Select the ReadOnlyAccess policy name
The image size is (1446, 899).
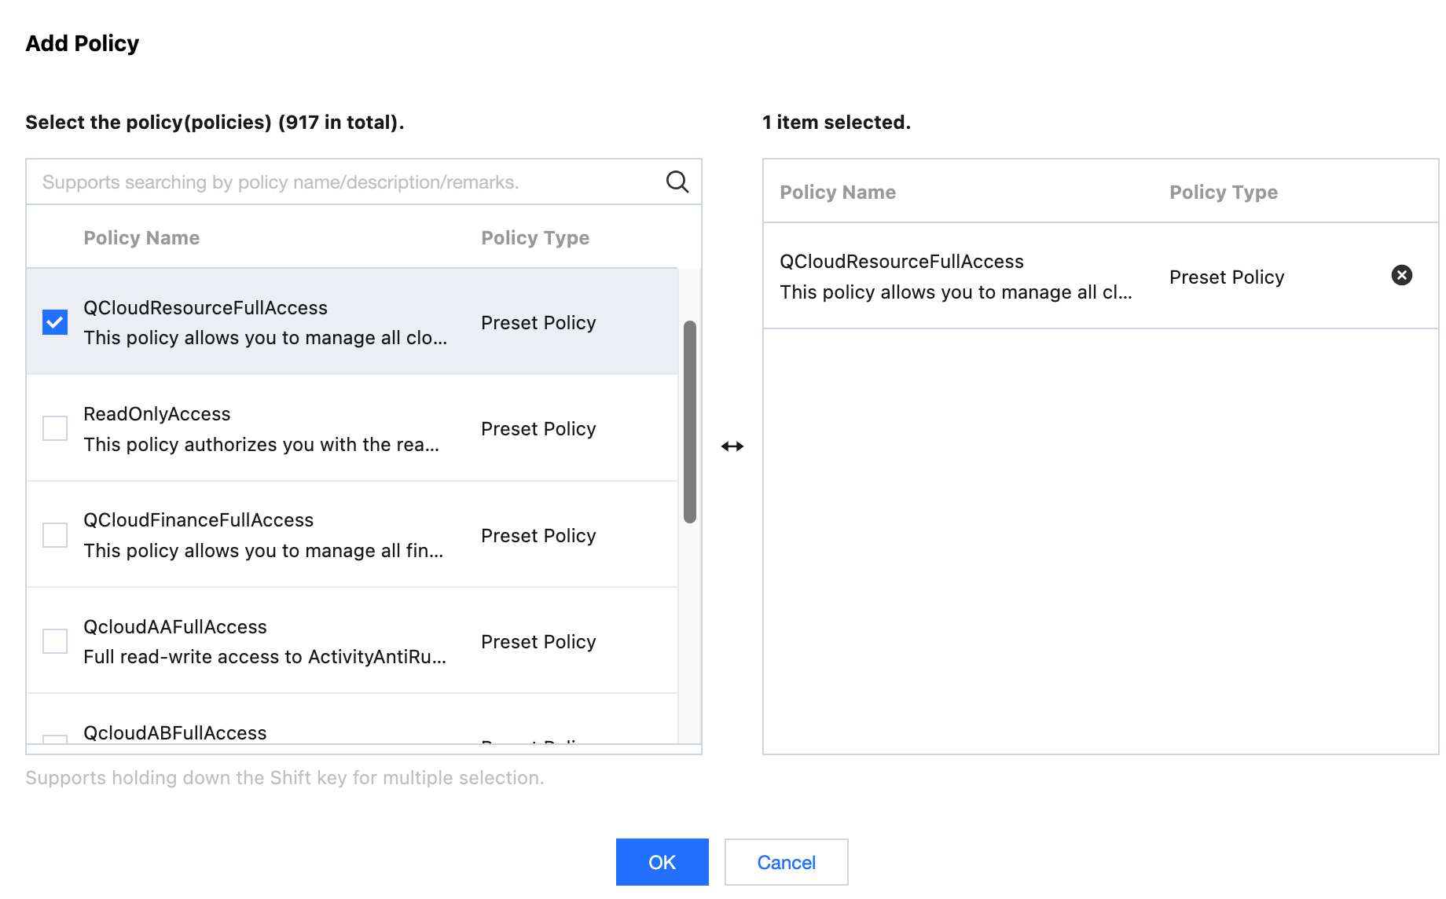157,414
